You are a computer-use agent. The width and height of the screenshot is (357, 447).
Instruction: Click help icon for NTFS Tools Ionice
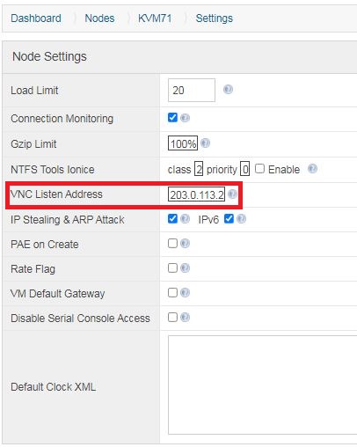tap(312, 169)
